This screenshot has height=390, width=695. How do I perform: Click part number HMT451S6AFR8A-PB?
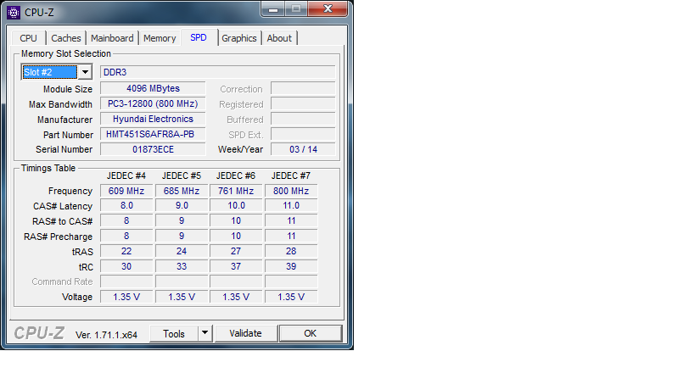click(x=153, y=134)
